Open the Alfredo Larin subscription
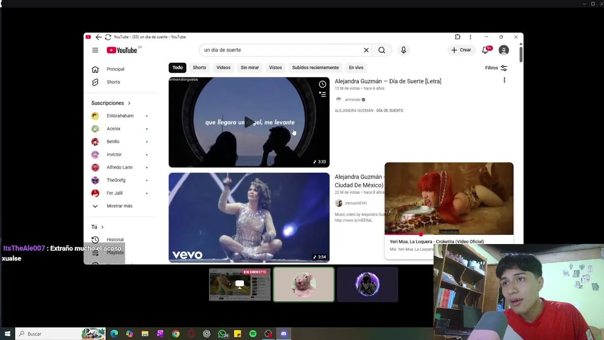The height and width of the screenshot is (340, 604). (x=120, y=167)
